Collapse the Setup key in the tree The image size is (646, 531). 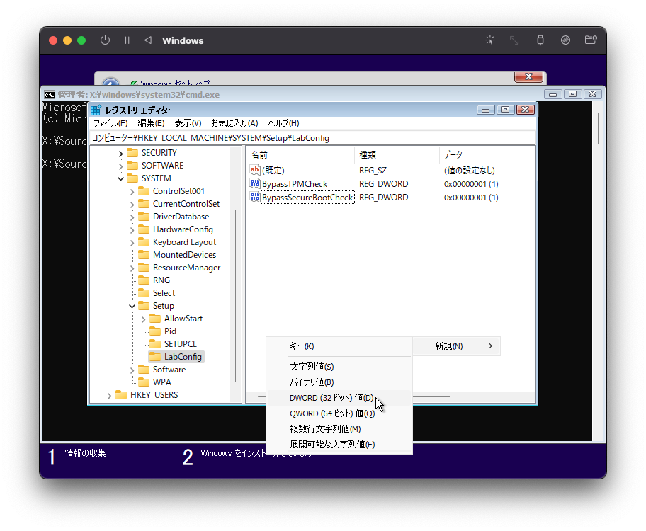(x=130, y=305)
